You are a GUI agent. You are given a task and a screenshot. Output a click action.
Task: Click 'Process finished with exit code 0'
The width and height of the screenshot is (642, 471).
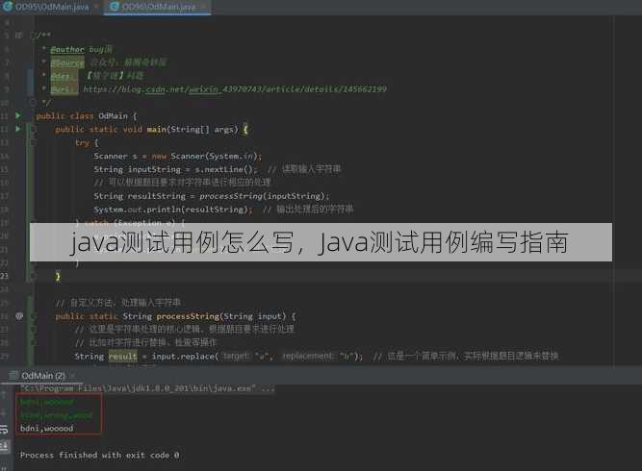[x=99, y=455]
